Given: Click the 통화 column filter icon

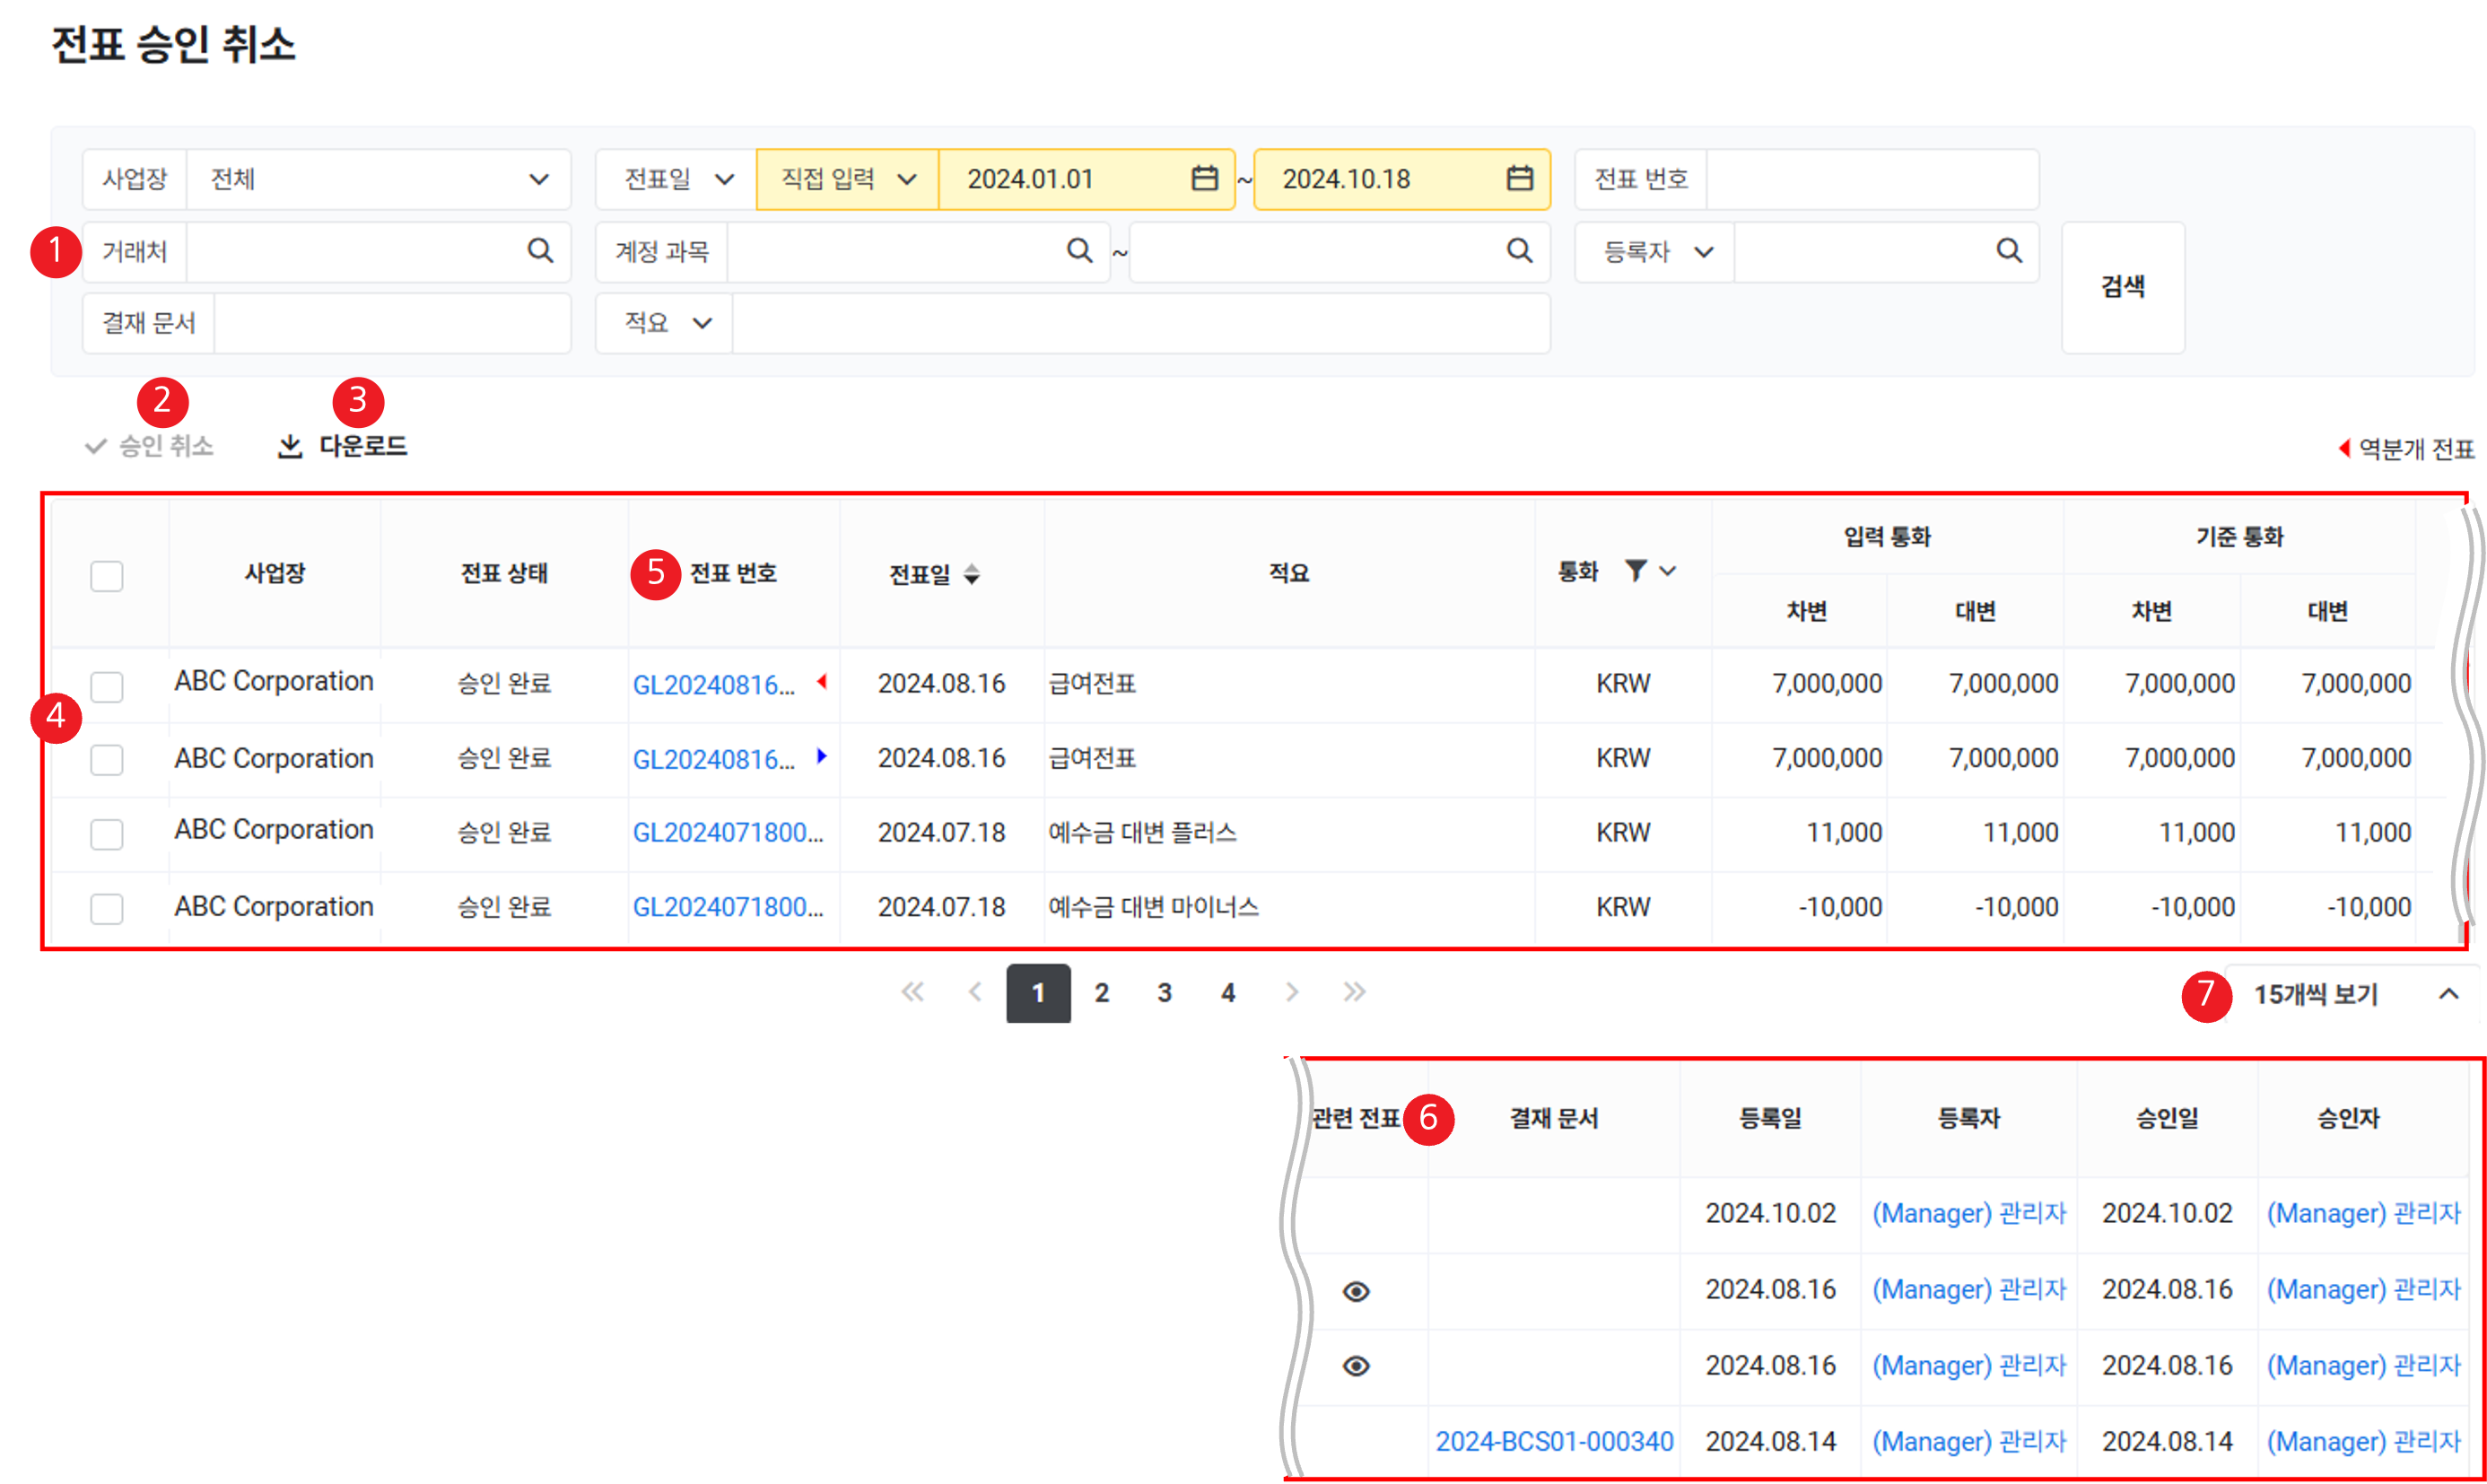Looking at the screenshot, I should (1635, 571).
